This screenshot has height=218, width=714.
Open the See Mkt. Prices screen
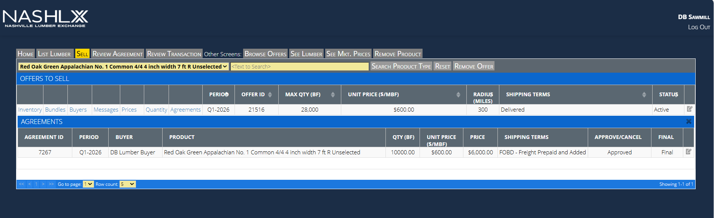348,54
